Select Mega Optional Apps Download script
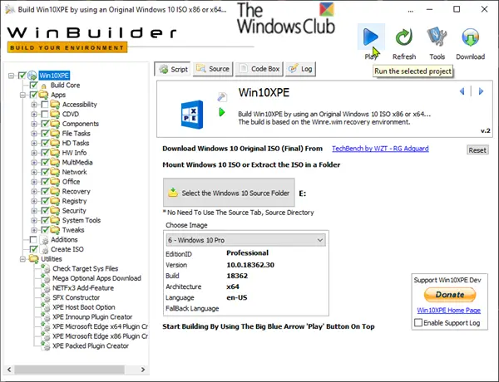 click(96, 278)
